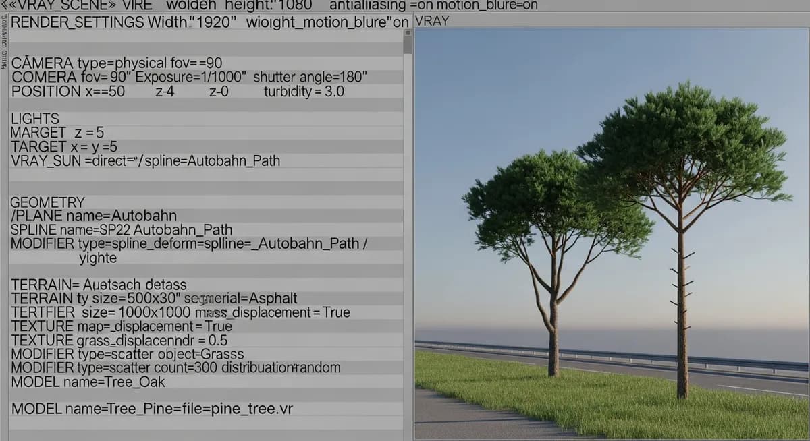Click the VRAY_SUN line
Viewport: 810px width, 441px height.
point(145,161)
